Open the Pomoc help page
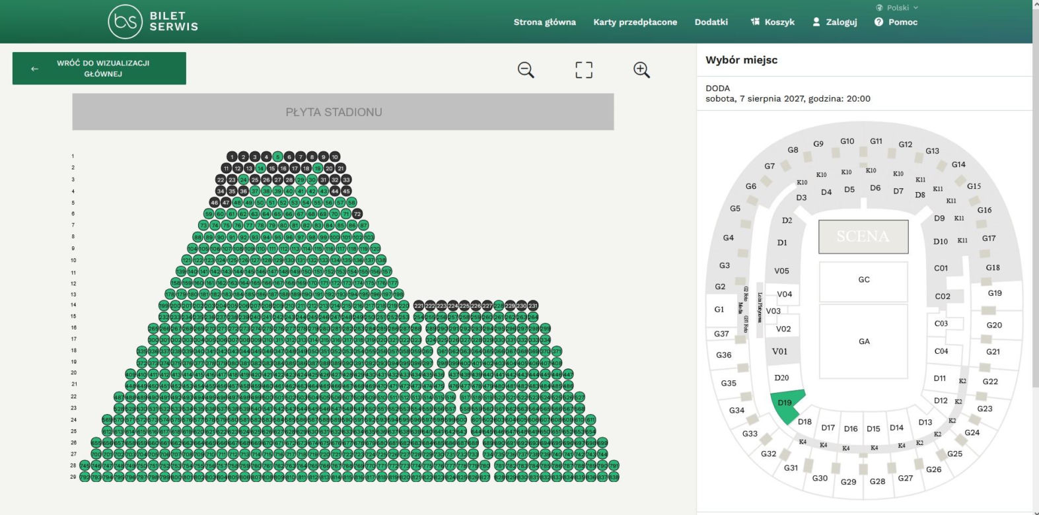Viewport: 1039px width, 515px height. (x=896, y=22)
